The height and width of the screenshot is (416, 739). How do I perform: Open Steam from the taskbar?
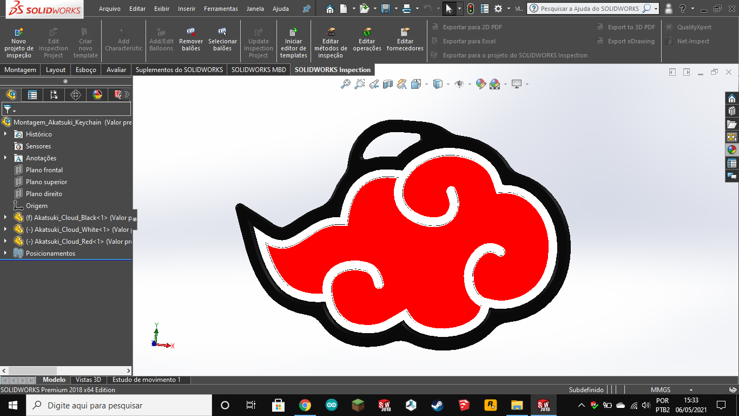(437, 405)
